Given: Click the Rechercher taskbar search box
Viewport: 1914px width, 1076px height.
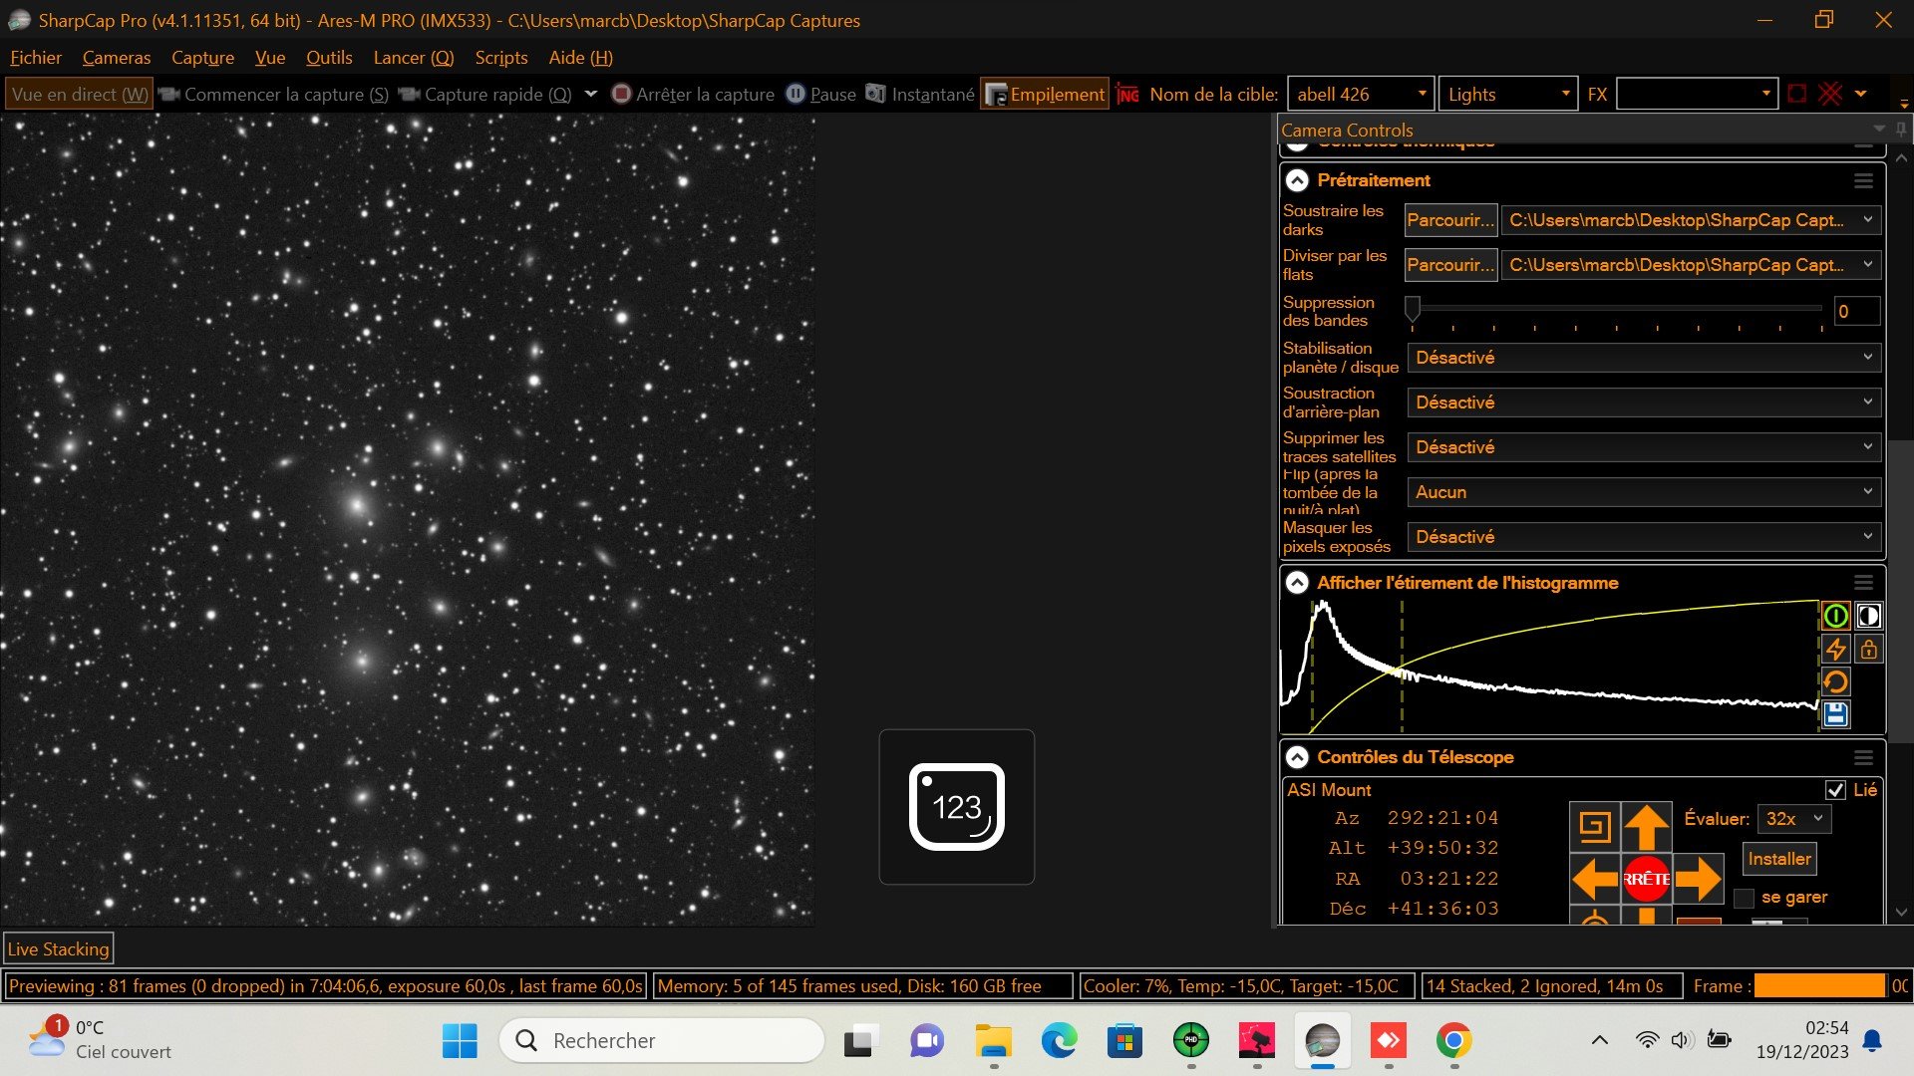Looking at the screenshot, I should [662, 1041].
